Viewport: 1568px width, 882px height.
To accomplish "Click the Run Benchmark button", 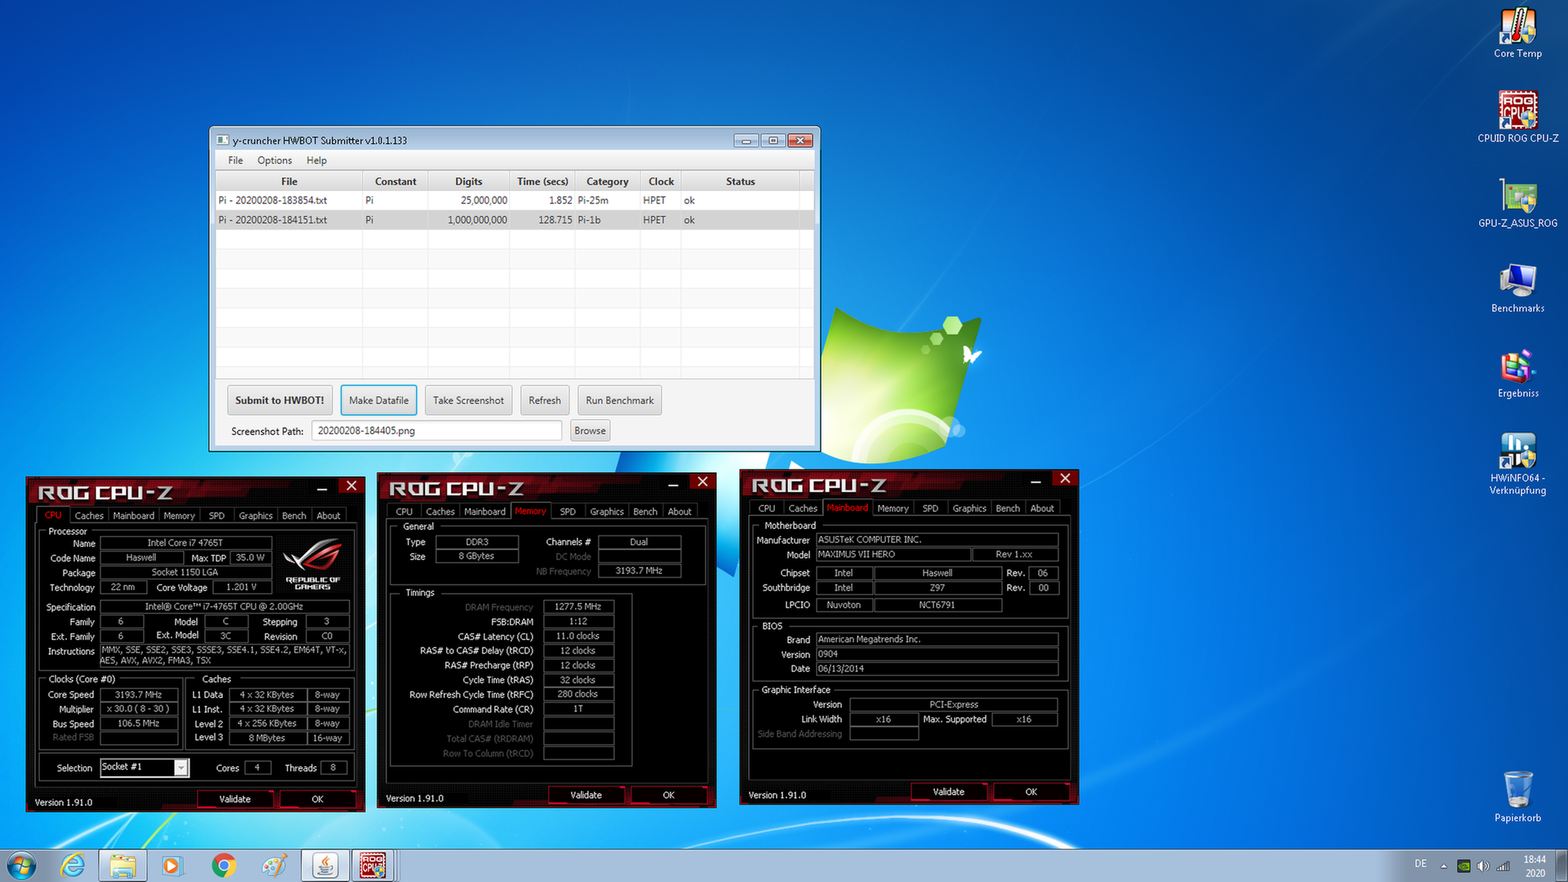I will (x=620, y=400).
